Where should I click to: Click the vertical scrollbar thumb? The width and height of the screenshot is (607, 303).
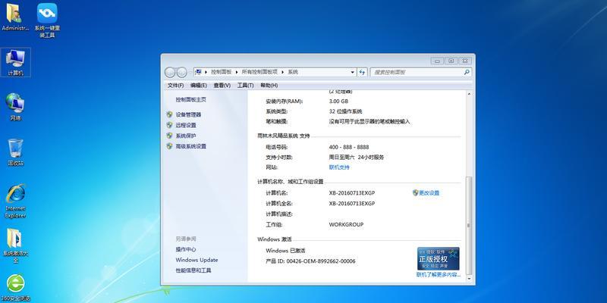[x=469, y=225]
